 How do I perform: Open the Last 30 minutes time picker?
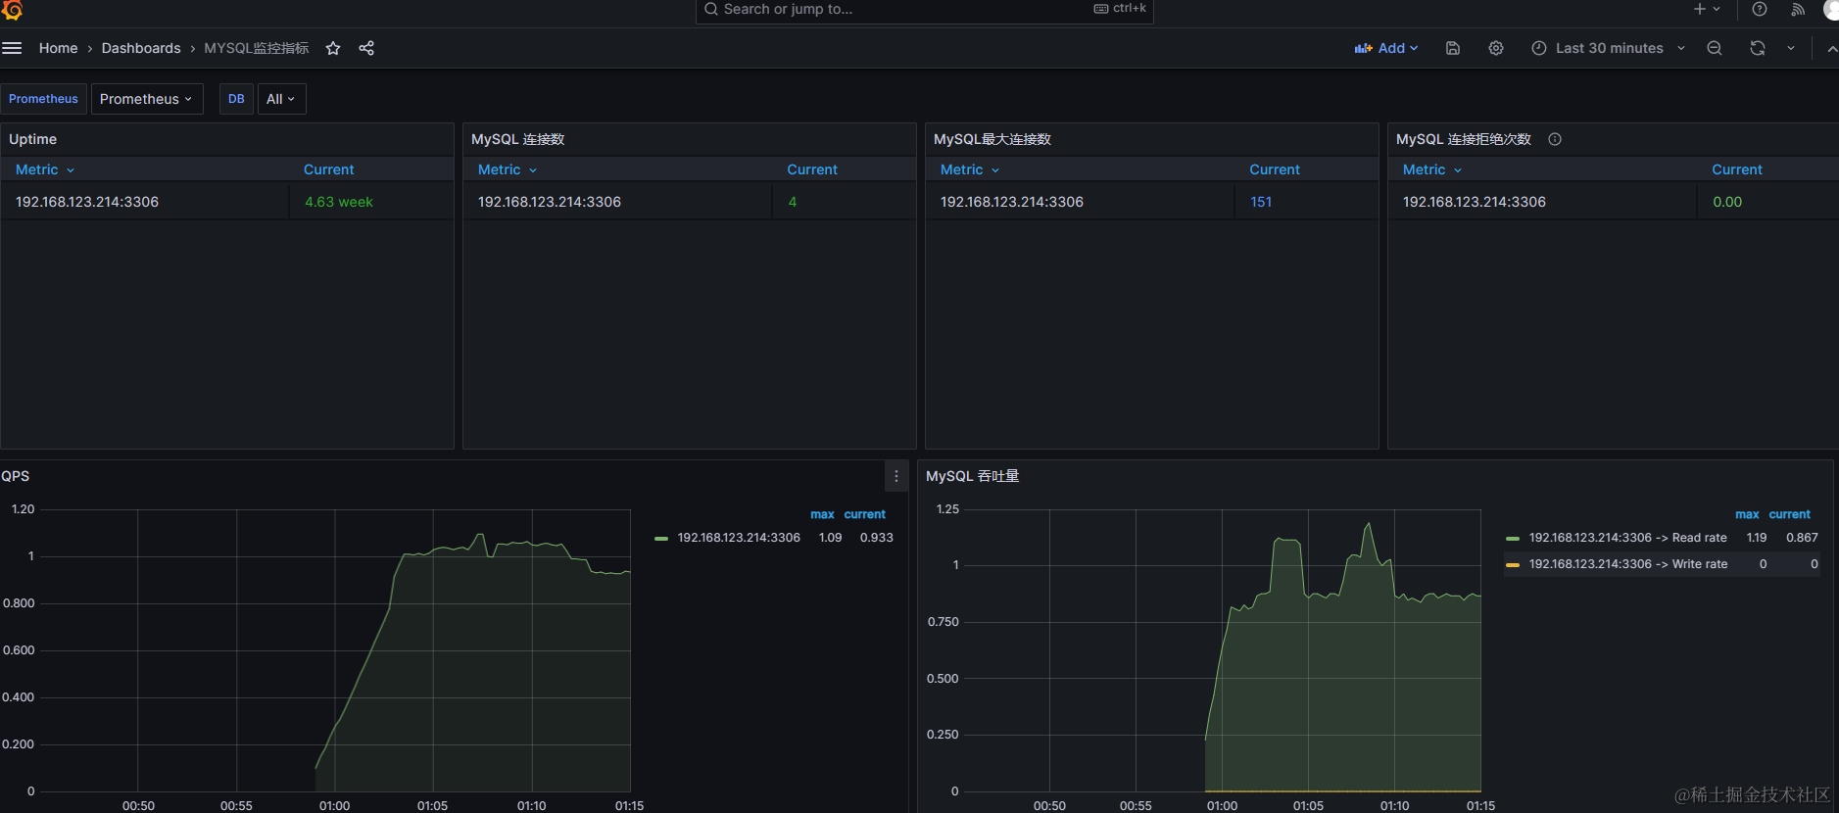[x=1609, y=48]
